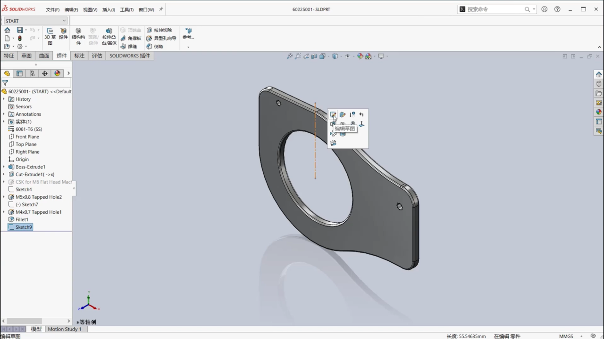
Task: Click the Save disk icon
Action: click(19, 30)
